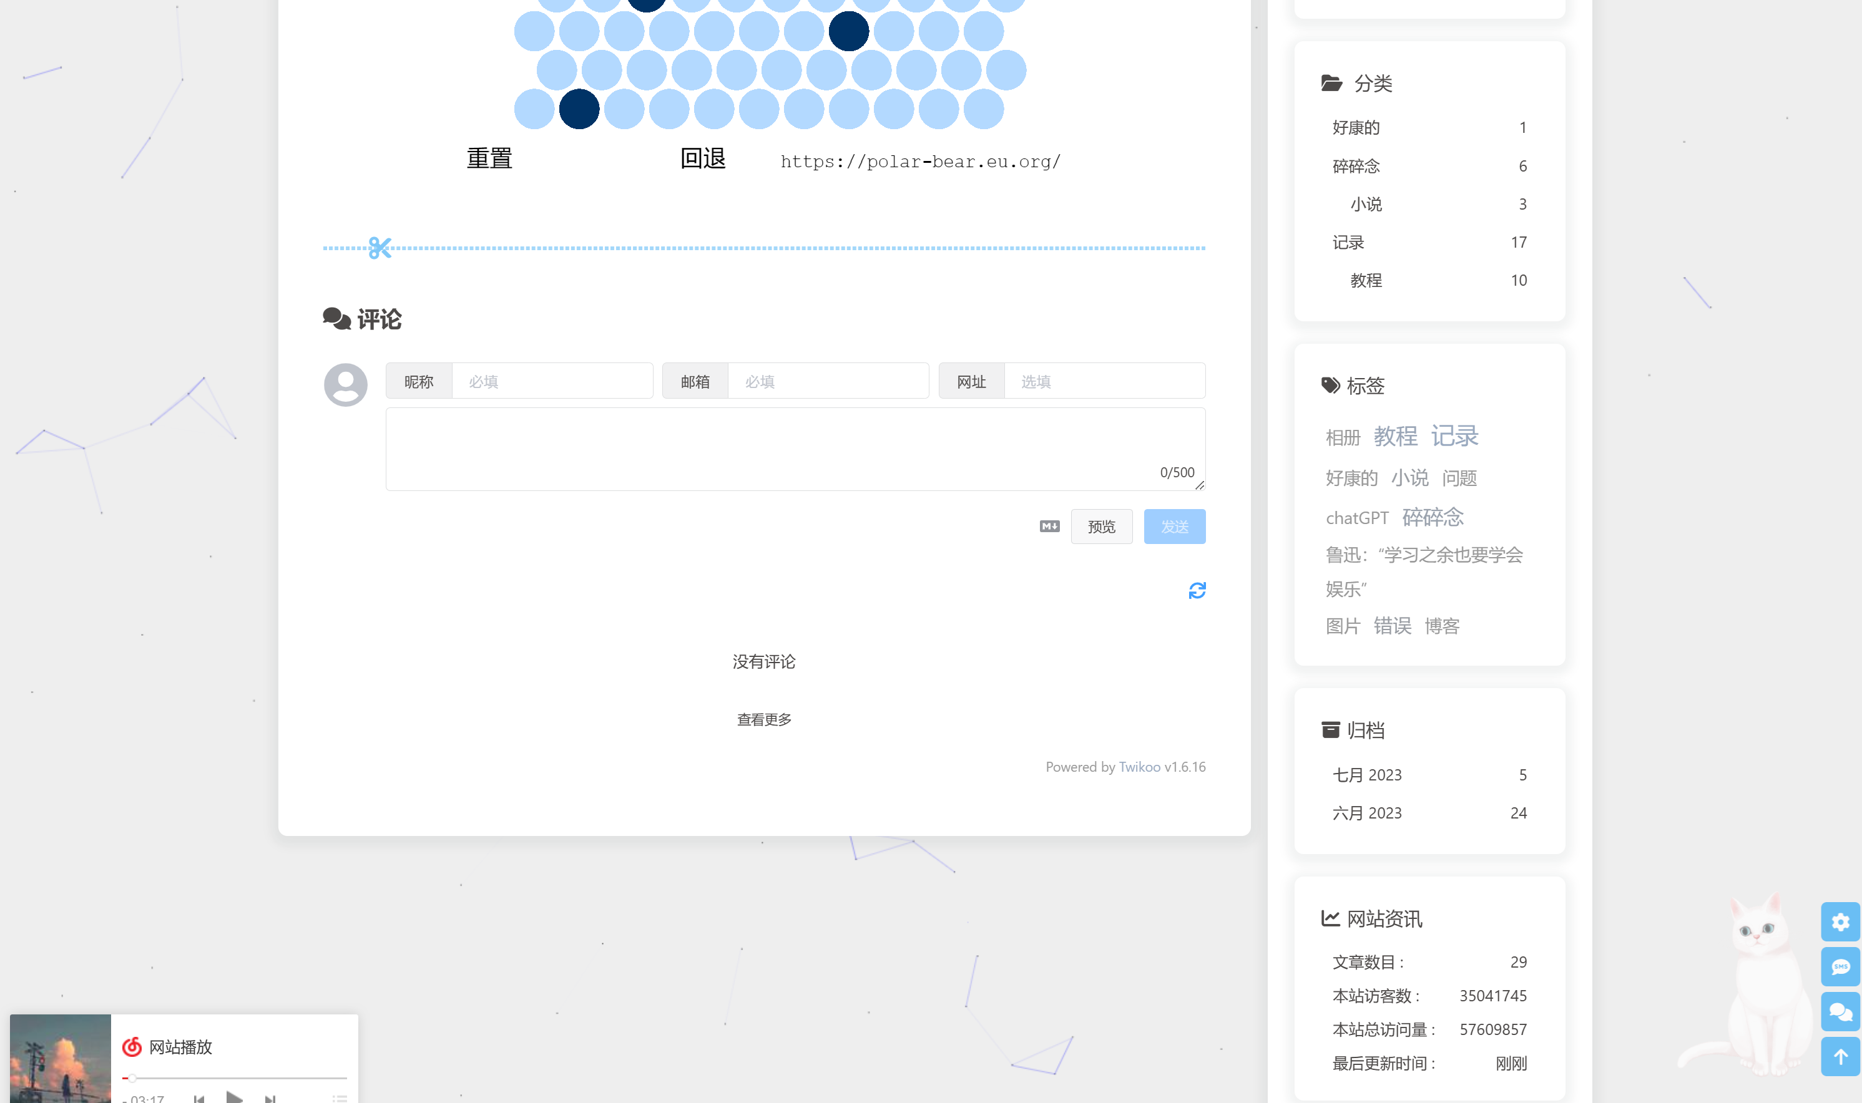
Task: Open the settings gear floating button
Action: [1840, 921]
